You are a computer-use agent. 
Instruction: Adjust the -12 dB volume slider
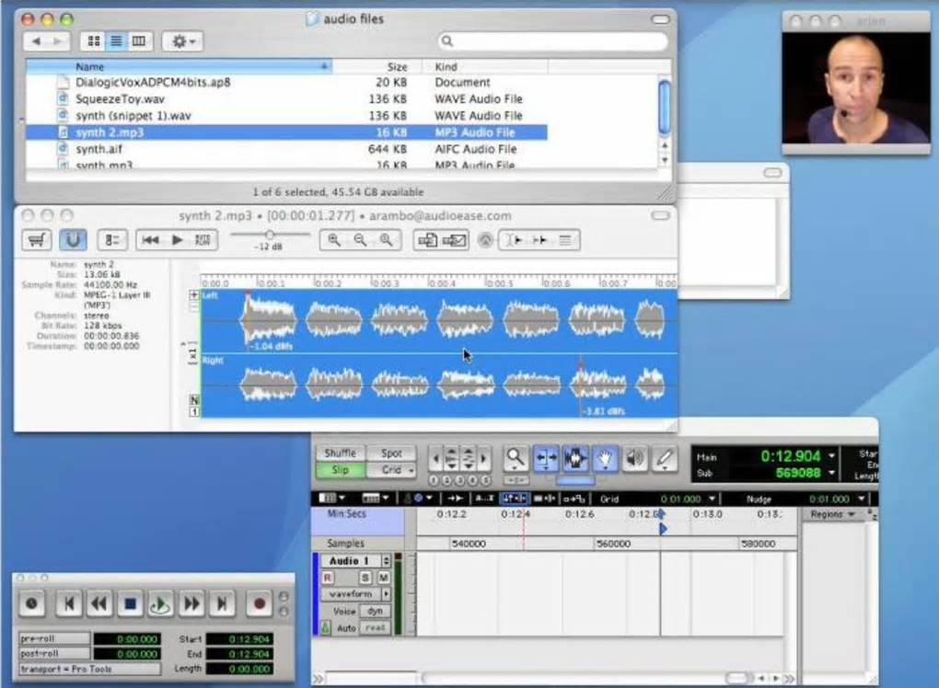tap(269, 235)
